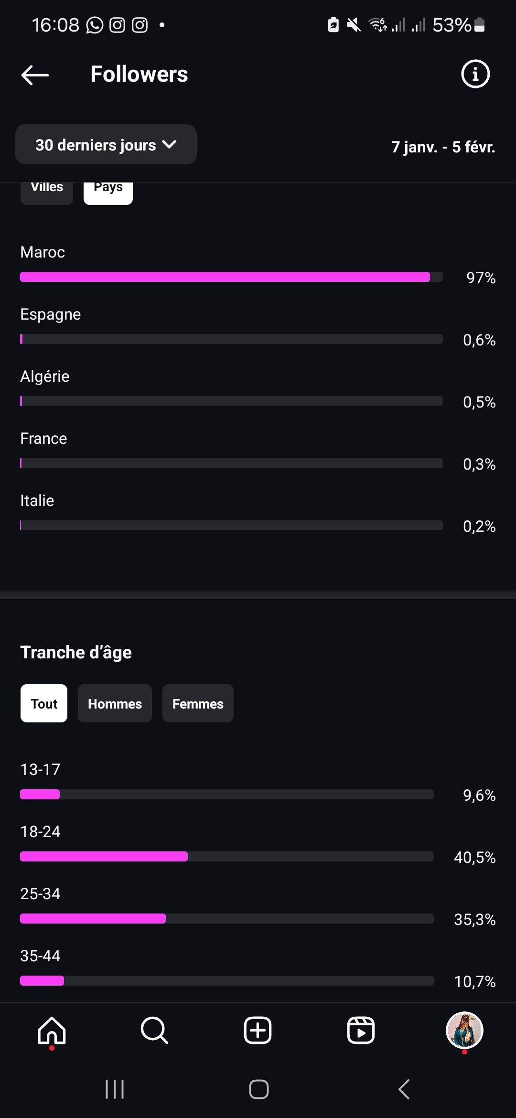Tap the 18-24 age bar
The height and width of the screenshot is (1118, 516).
[227, 856]
